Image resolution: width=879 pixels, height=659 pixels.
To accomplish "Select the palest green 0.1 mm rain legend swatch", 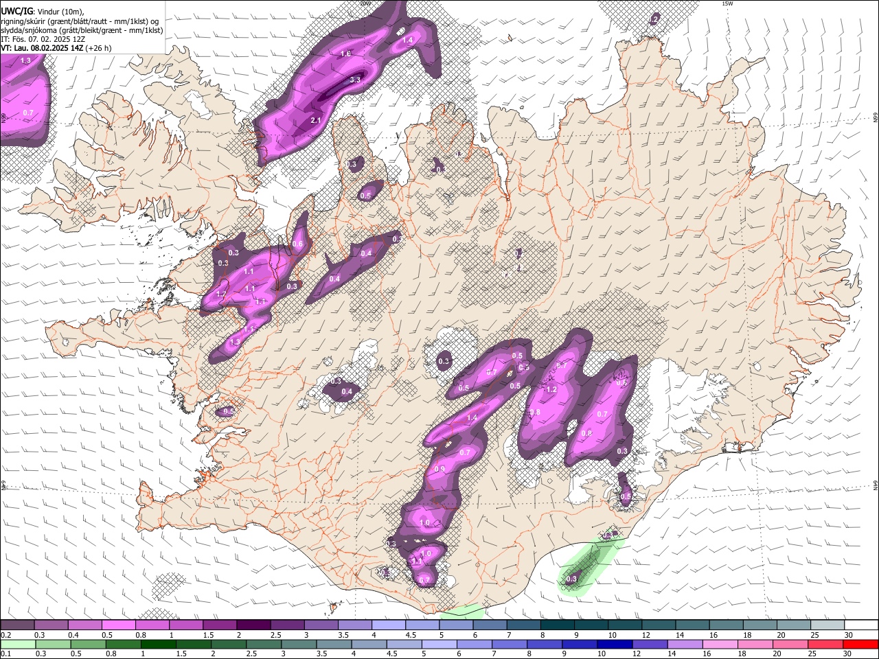I will (17, 644).
